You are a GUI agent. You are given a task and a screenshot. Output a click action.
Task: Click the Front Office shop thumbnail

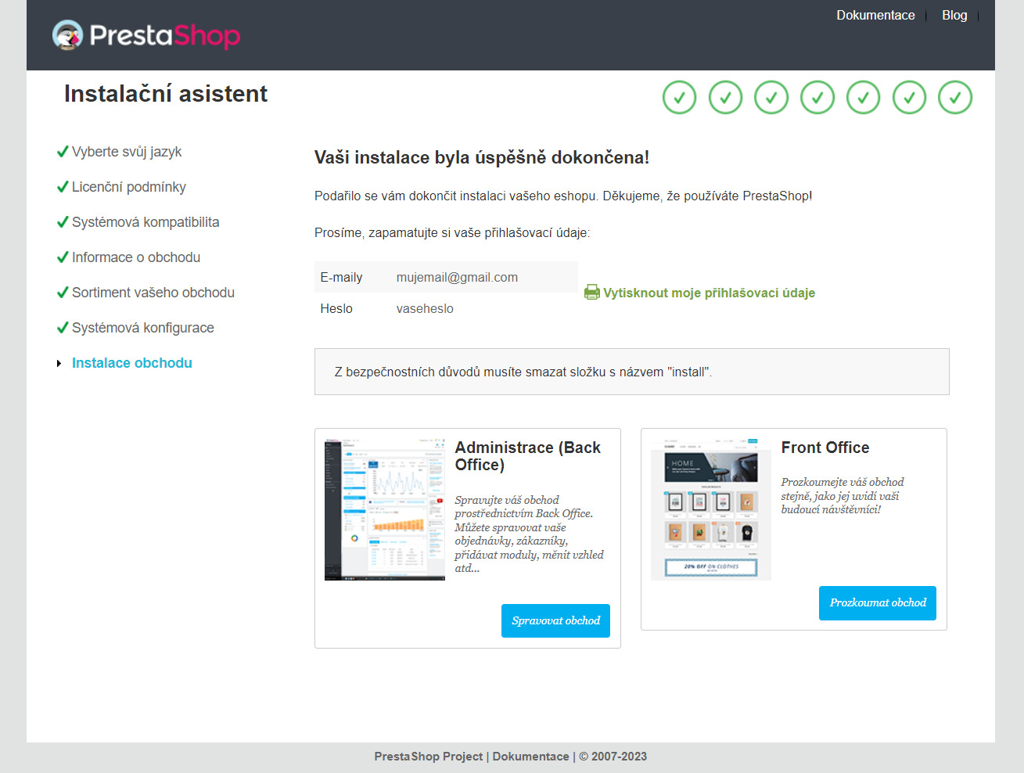tap(711, 509)
